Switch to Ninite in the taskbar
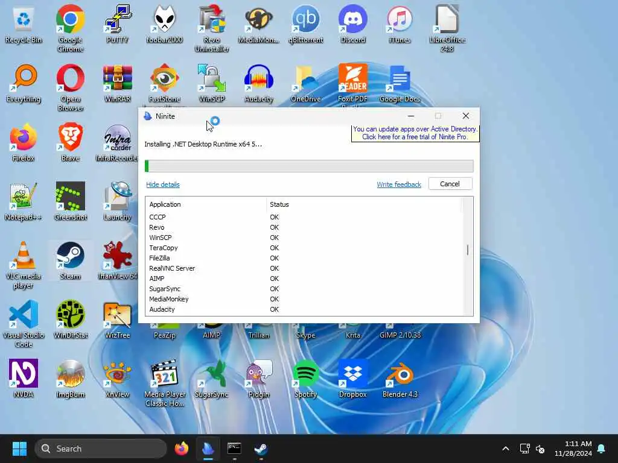This screenshot has width=618, height=463. pyautogui.click(x=208, y=449)
